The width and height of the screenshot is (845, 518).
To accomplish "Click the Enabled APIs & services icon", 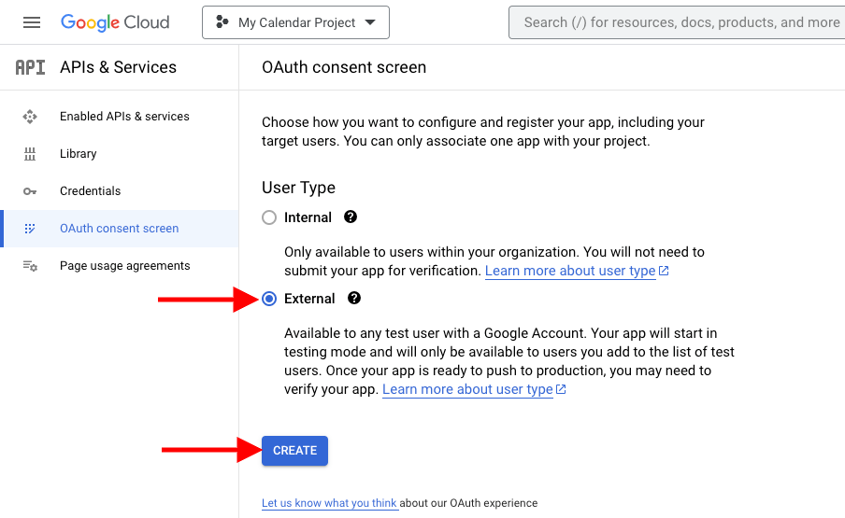I will point(30,117).
